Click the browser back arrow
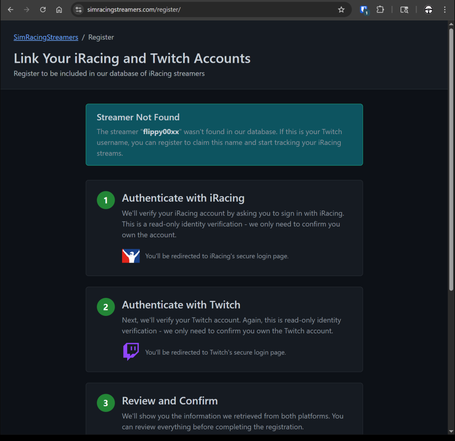 (x=11, y=9)
